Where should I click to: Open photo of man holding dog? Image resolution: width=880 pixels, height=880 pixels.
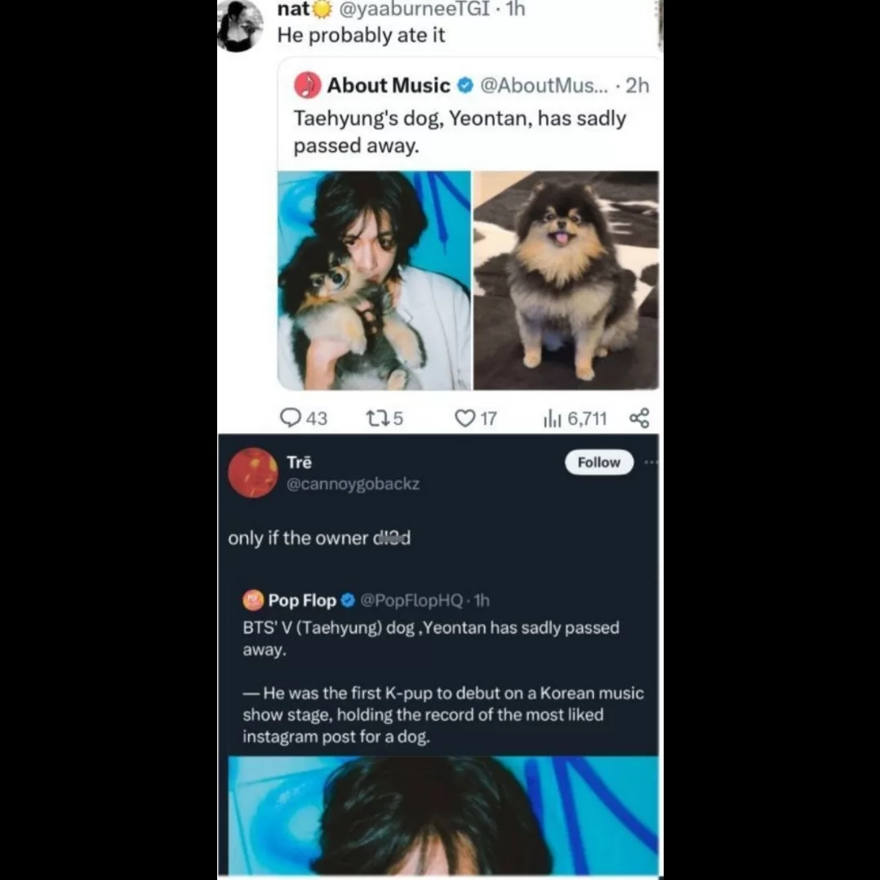[x=375, y=280]
